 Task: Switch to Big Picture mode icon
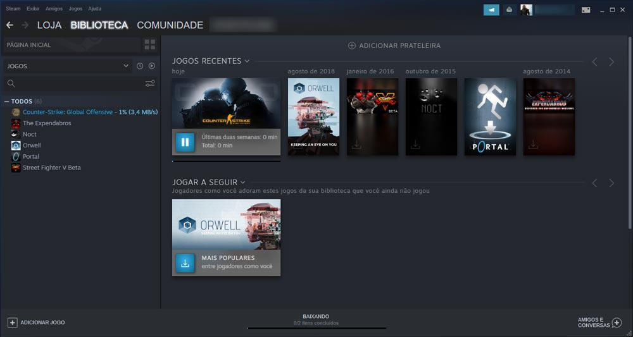[586, 10]
